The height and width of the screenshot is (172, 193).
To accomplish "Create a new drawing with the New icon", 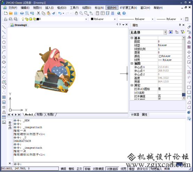I will 6,13.
